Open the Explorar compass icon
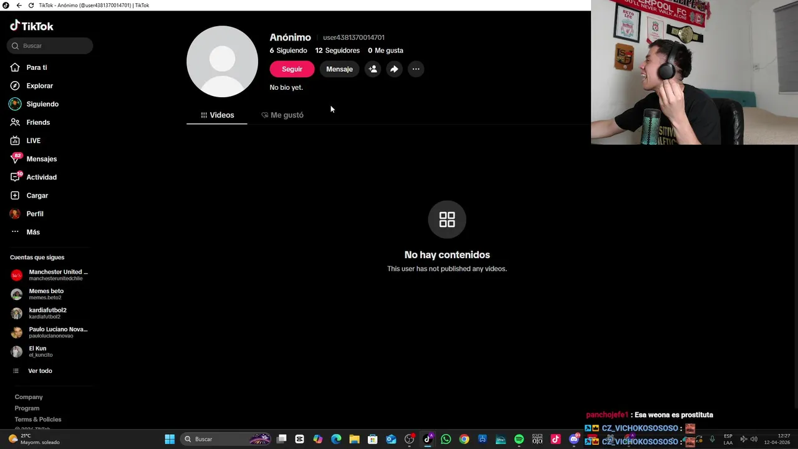The image size is (798, 449). (x=15, y=85)
